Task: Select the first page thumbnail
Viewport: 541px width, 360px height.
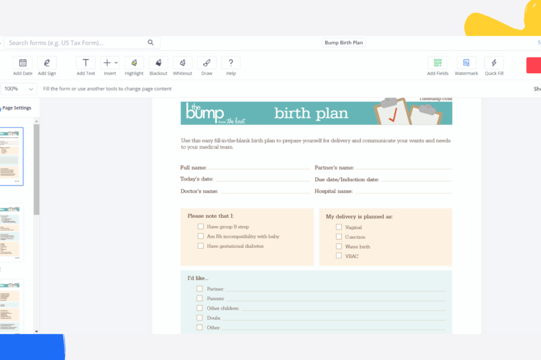Action: [10, 156]
